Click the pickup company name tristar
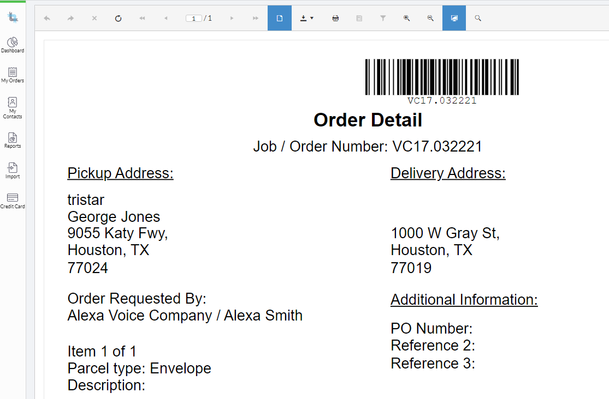This screenshot has height=399, width=609. pyautogui.click(x=86, y=200)
